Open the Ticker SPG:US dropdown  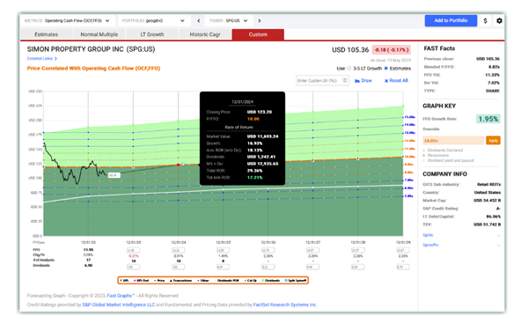[x=229, y=20]
